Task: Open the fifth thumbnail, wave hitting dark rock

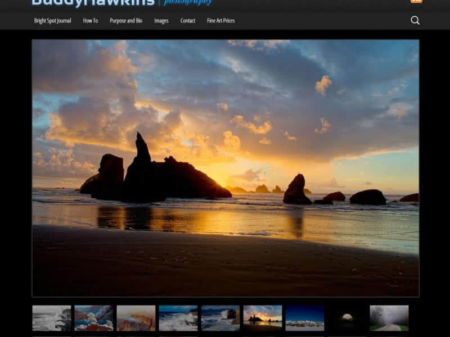Action: pyautogui.click(x=220, y=318)
